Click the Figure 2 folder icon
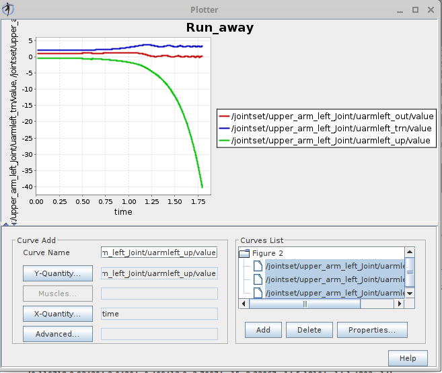Viewport: 442px width, 373px height. point(244,253)
